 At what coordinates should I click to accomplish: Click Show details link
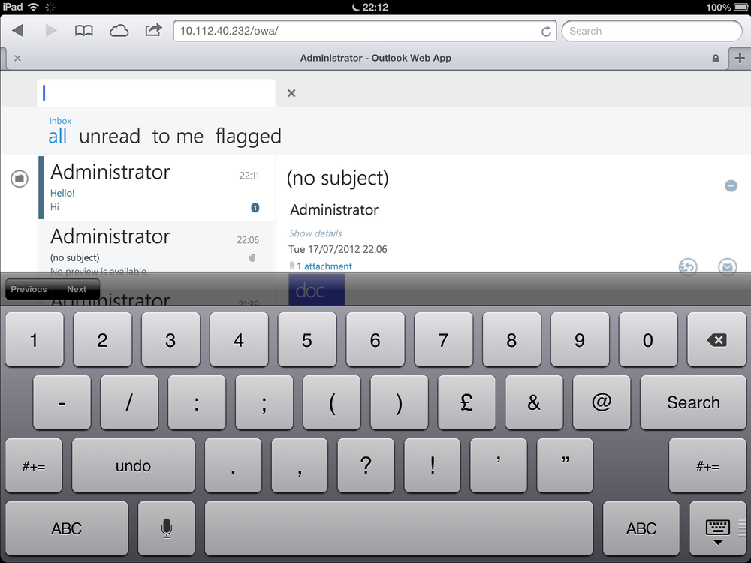[x=315, y=233]
